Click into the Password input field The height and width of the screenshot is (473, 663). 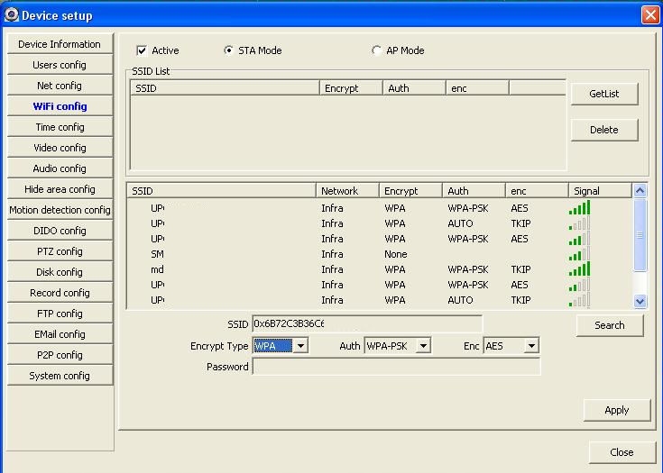396,367
